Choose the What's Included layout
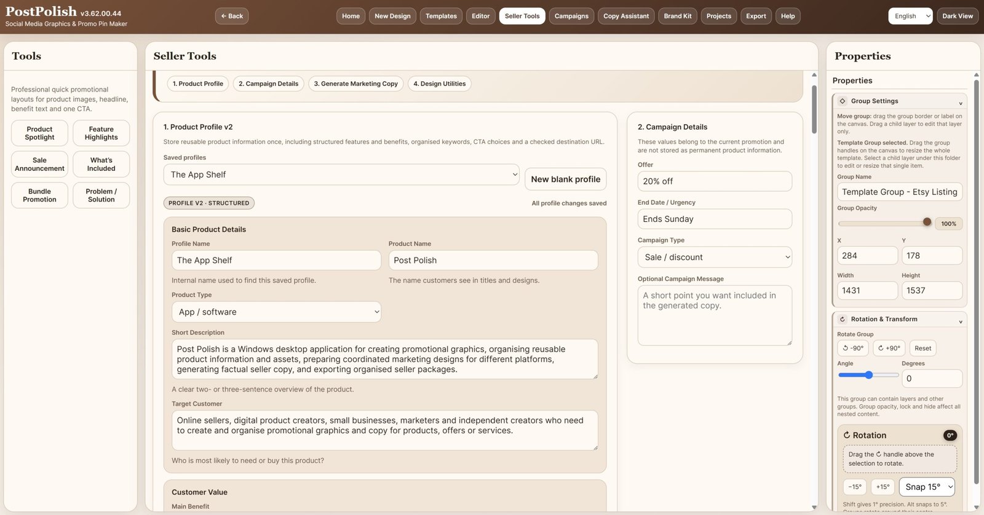The height and width of the screenshot is (515, 984). click(x=101, y=164)
